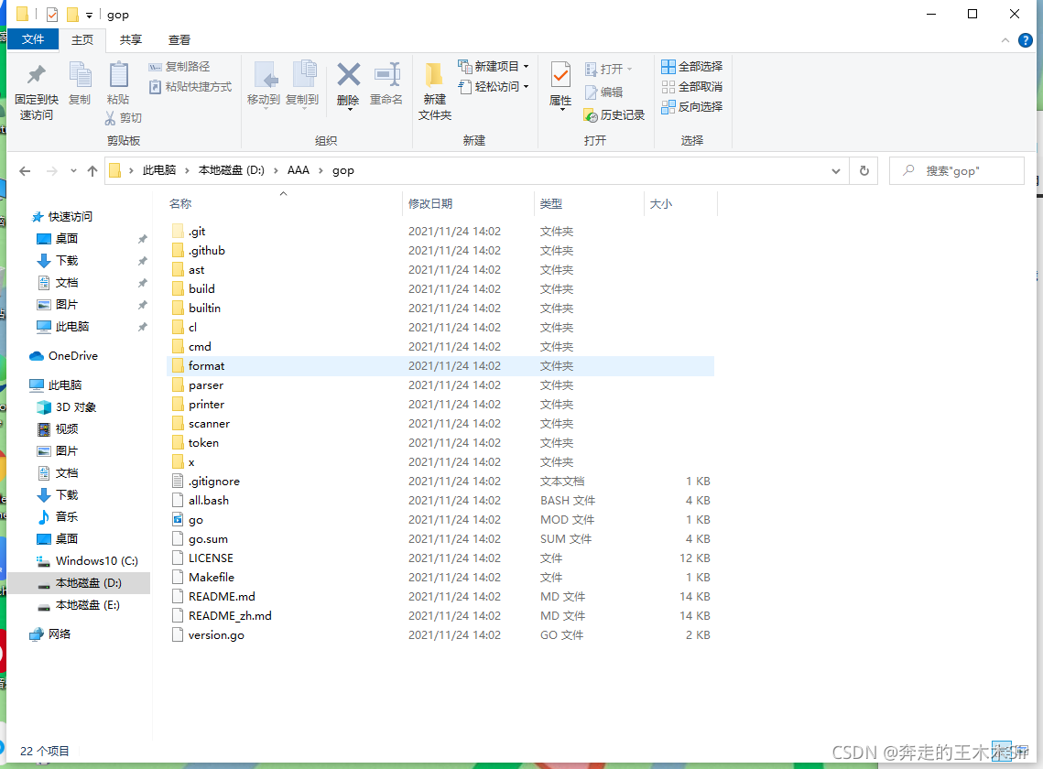
Task: Go back with the left arrow
Action: pyautogui.click(x=25, y=171)
